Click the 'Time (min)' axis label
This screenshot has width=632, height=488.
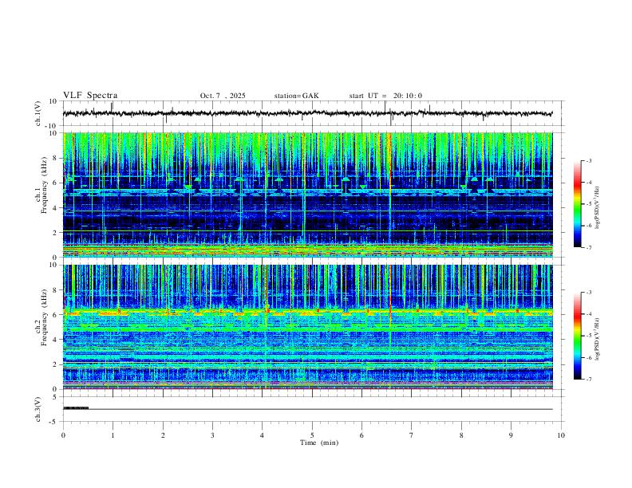pos(319,443)
